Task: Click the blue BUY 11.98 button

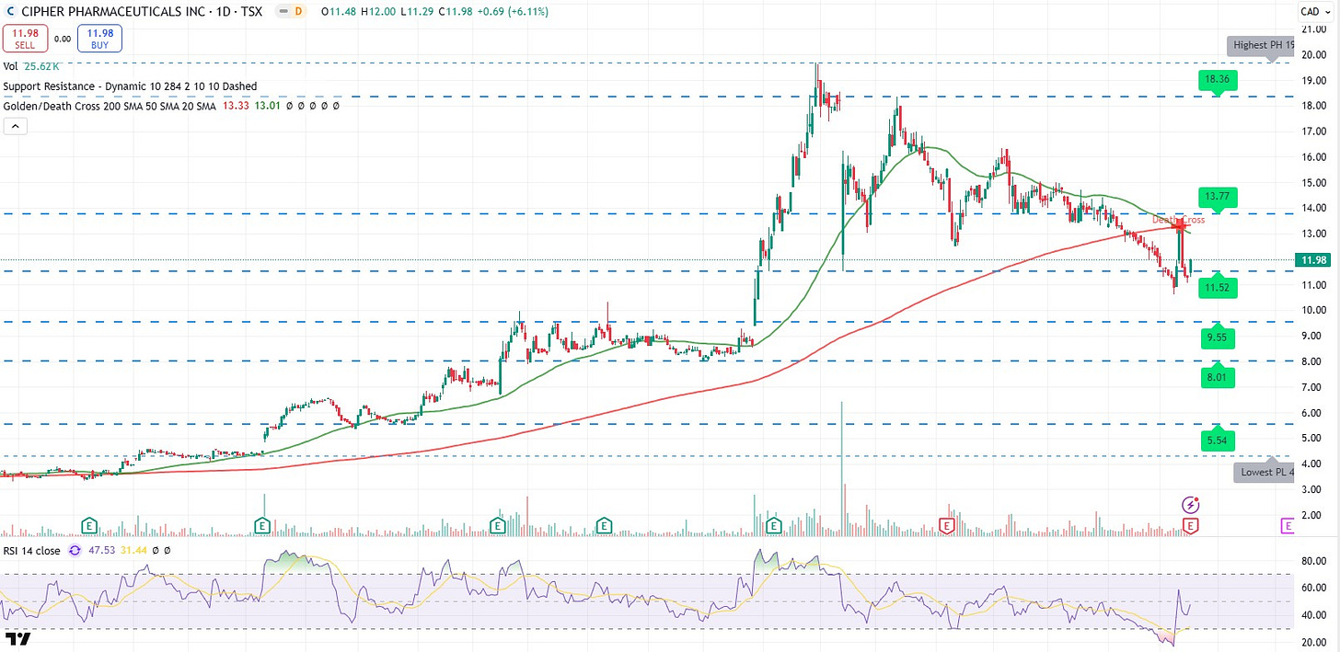Action: (98, 39)
